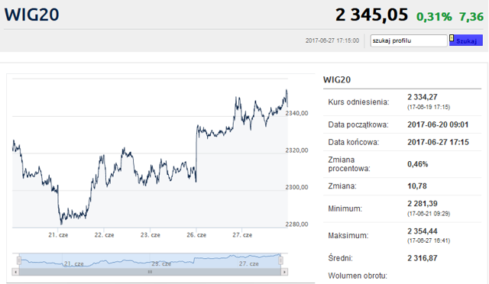
Task: Click the percent change value 0,46%
Action: [x=418, y=164]
